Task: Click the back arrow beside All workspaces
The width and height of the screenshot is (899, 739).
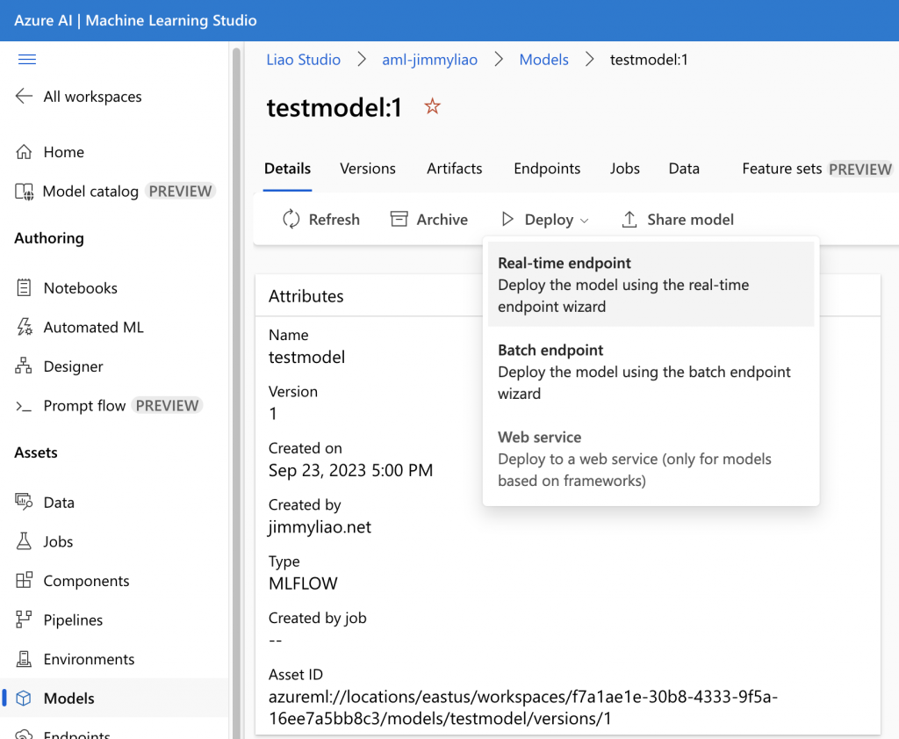Action: coord(24,96)
